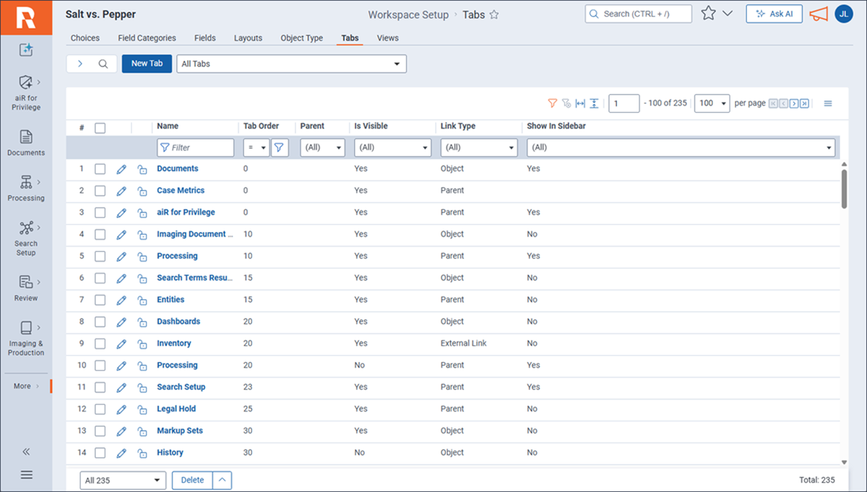
Task: Click the orange megaphone announcements icon
Action: [818, 14]
